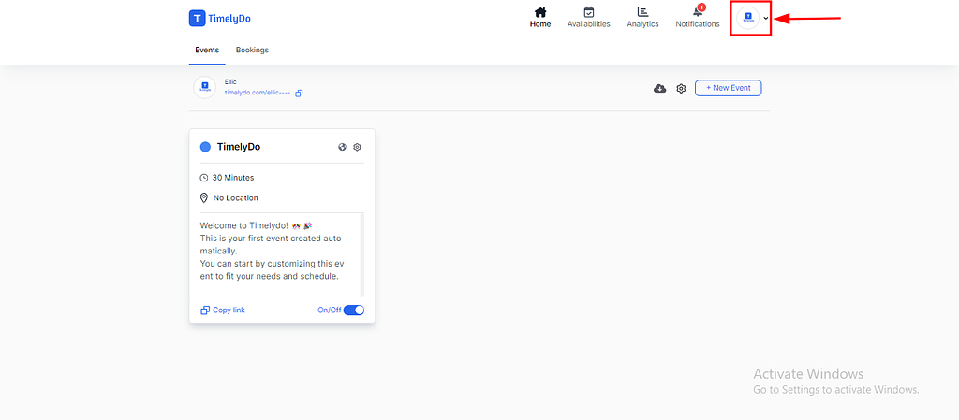Click the event description scrollbar

coord(361,254)
